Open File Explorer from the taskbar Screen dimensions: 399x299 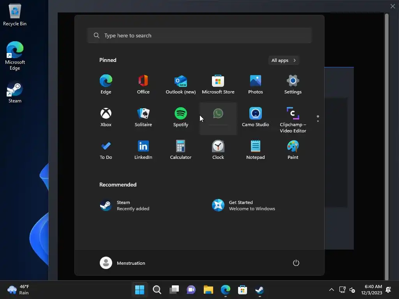tap(208, 290)
